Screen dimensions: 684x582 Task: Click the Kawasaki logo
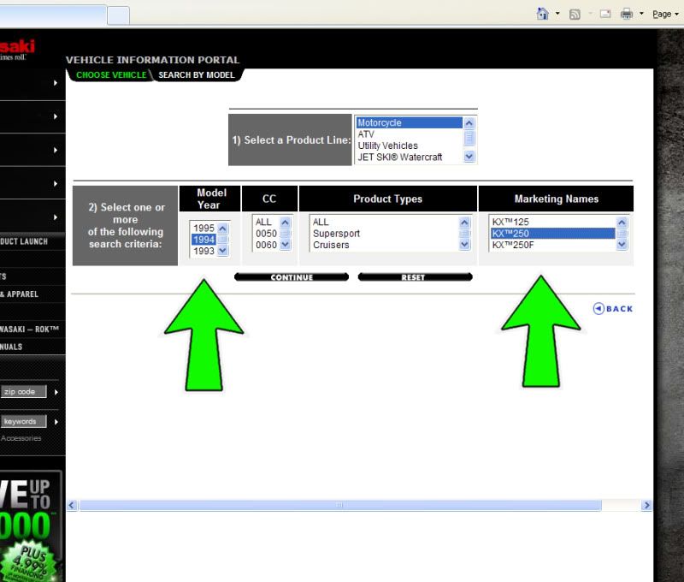pyautogui.click(x=17, y=49)
